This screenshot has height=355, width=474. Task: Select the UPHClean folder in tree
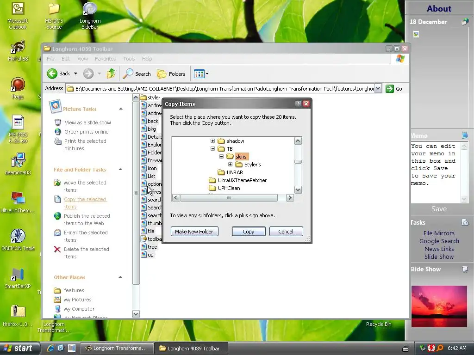[229, 188]
